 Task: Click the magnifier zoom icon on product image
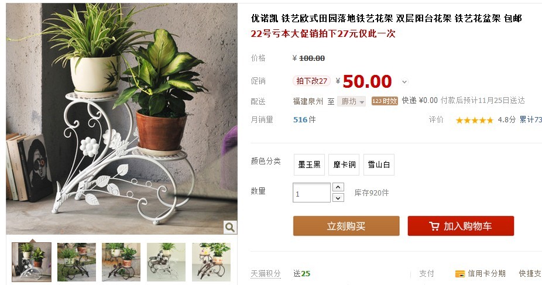pyautogui.click(x=230, y=227)
